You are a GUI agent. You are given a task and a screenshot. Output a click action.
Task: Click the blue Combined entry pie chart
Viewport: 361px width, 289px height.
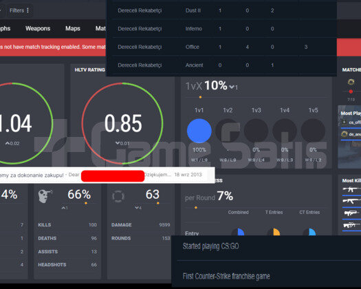pyautogui.click(x=238, y=232)
